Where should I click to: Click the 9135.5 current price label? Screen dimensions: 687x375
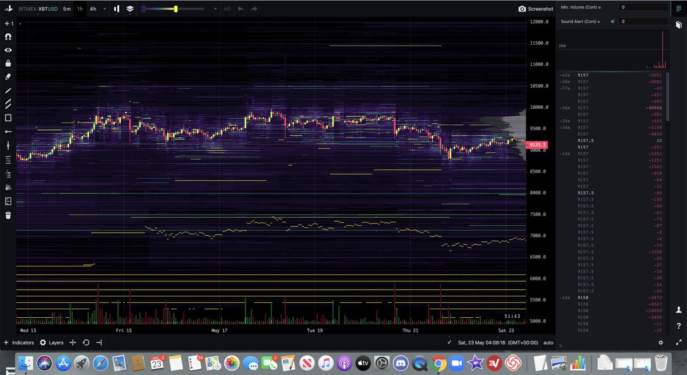537,145
